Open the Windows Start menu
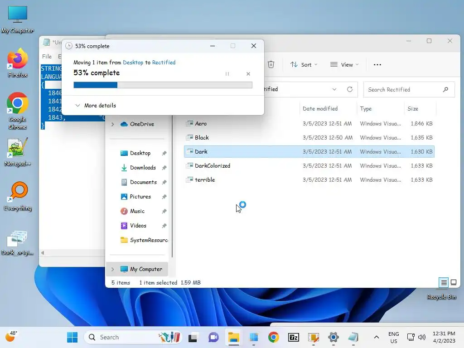This screenshot has height=348, width=464. 72,337
